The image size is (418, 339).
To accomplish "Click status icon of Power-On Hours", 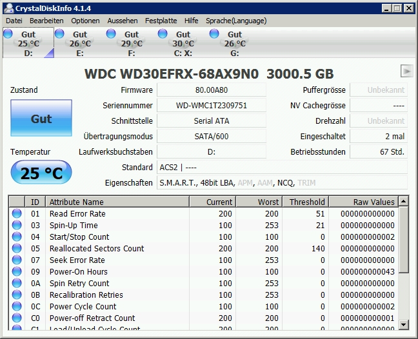I will tap(17, 271).
